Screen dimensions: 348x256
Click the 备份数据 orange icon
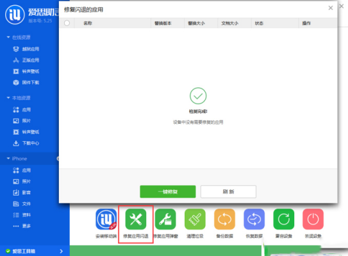pos(224,219)
